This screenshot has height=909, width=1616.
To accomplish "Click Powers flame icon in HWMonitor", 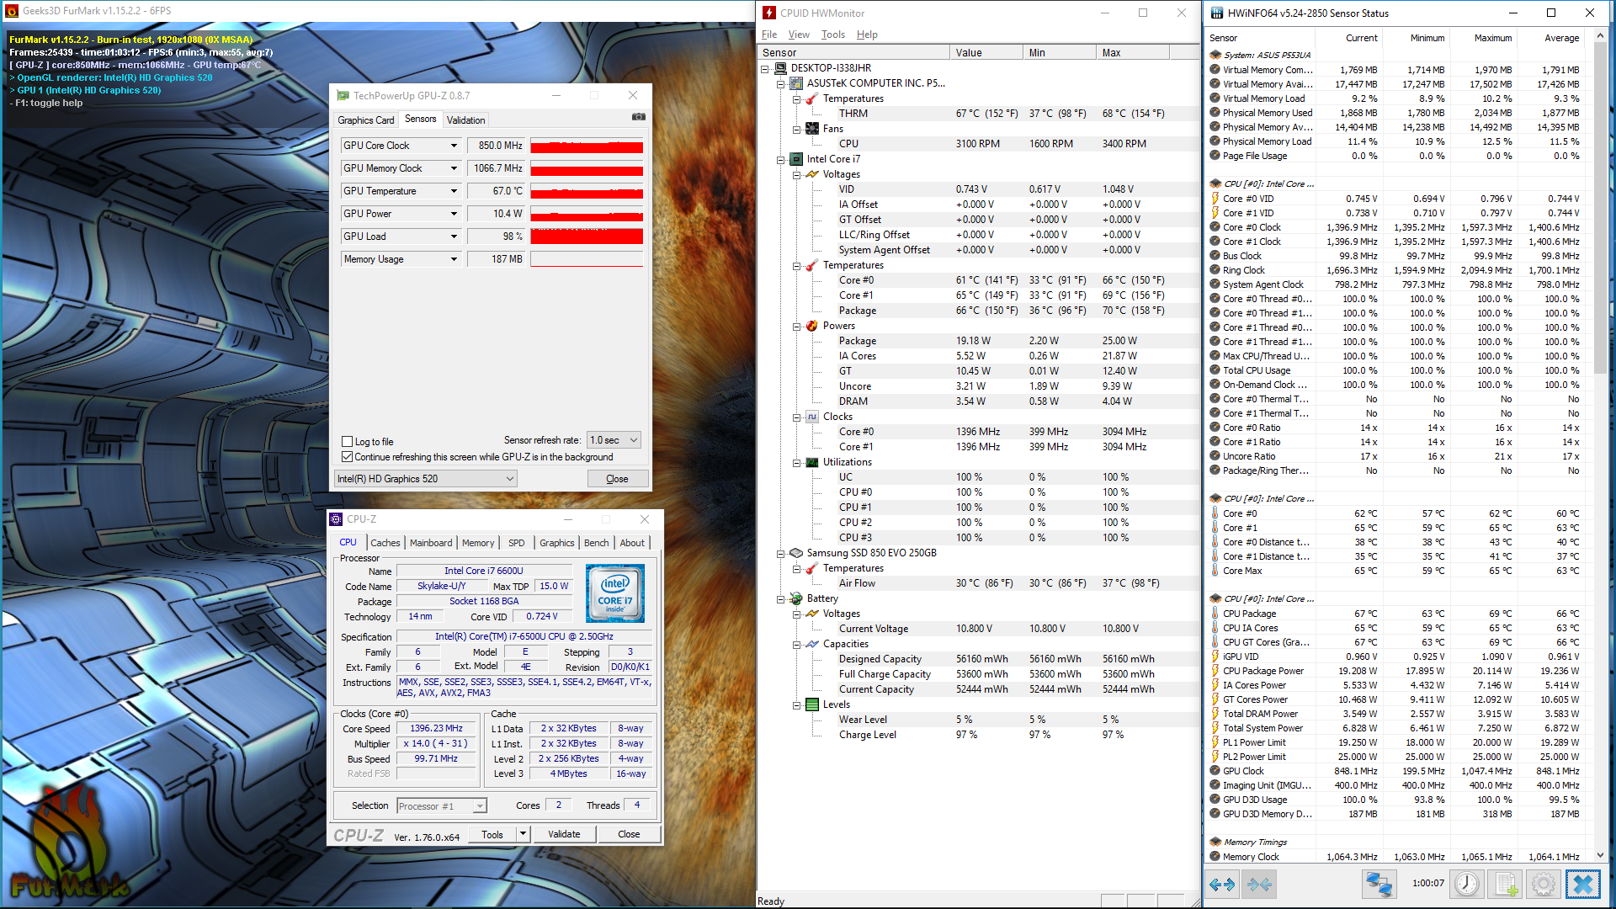I will pyautogui.click(x=812, y=326).
